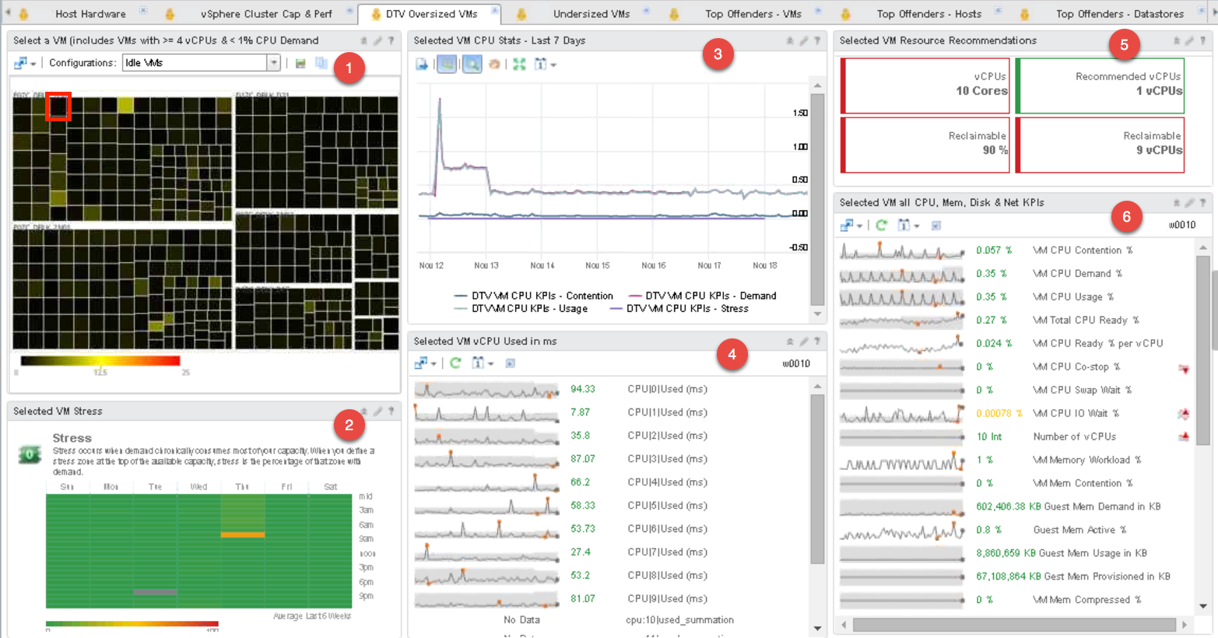Open help for the Selected VM CPU Stats widget
This screenshot has width=1218, height=638.
tap(816, 40)
